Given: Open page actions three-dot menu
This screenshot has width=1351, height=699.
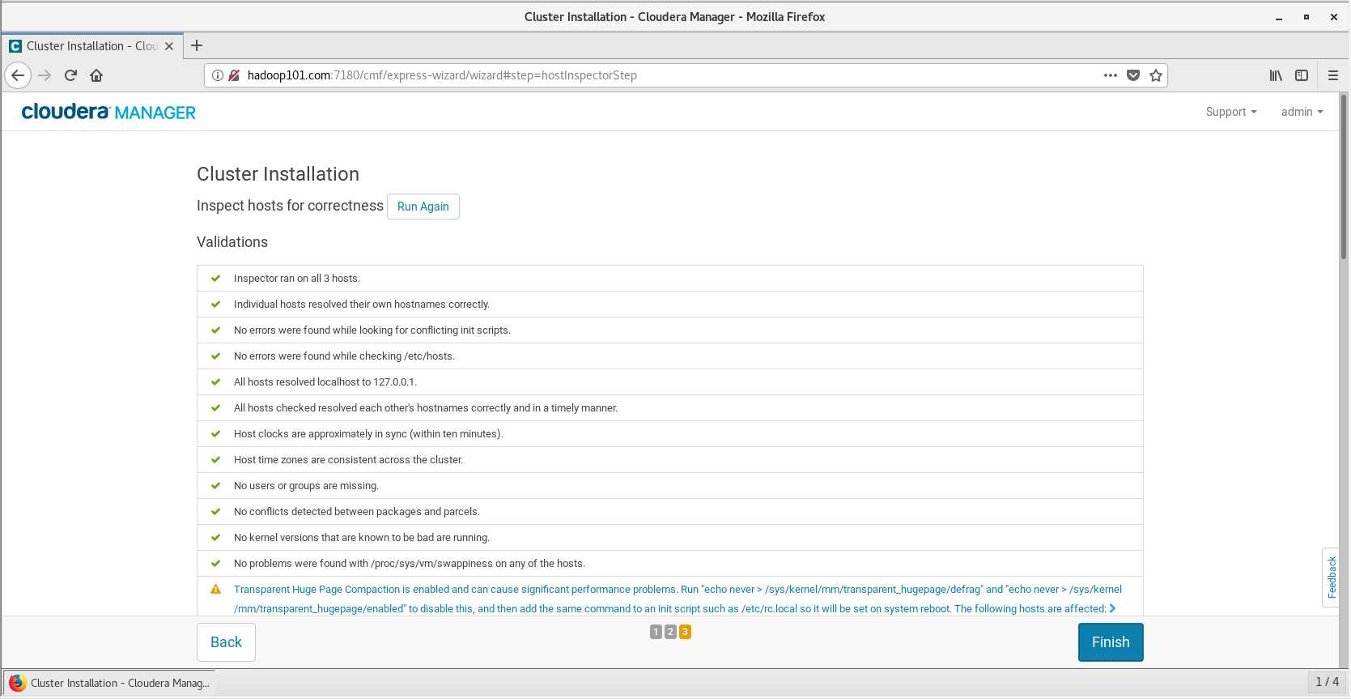Looking at the screenshot, I should [1111, 75].
